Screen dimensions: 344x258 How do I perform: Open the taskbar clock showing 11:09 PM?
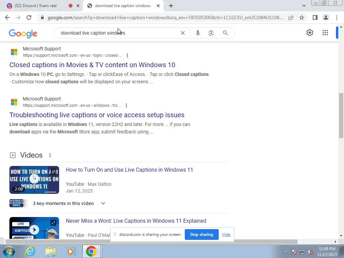pyautogui.click(x=327, y=252)
